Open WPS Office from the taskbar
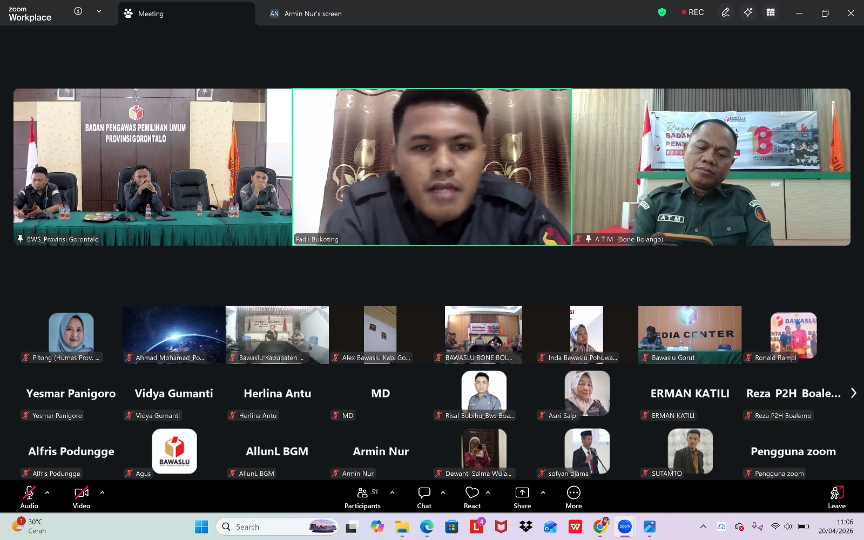 [575, 526]
